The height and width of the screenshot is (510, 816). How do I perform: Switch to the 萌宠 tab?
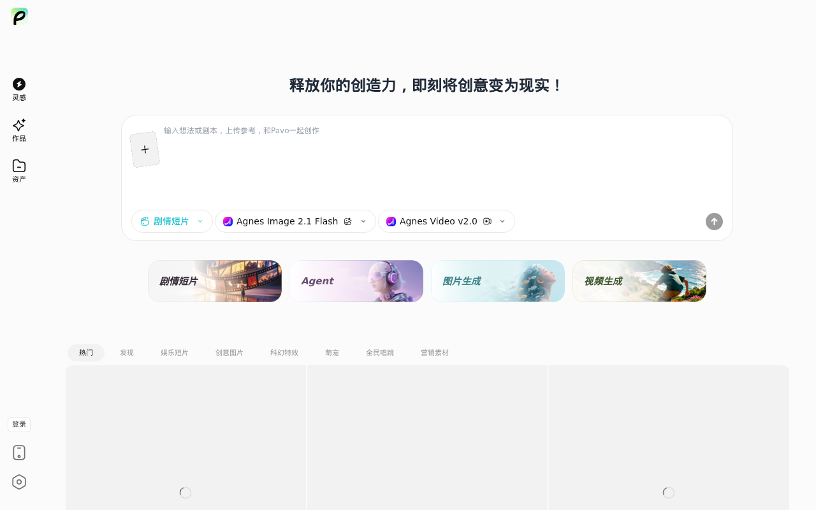pyautogui.click(x=332, y=353)
